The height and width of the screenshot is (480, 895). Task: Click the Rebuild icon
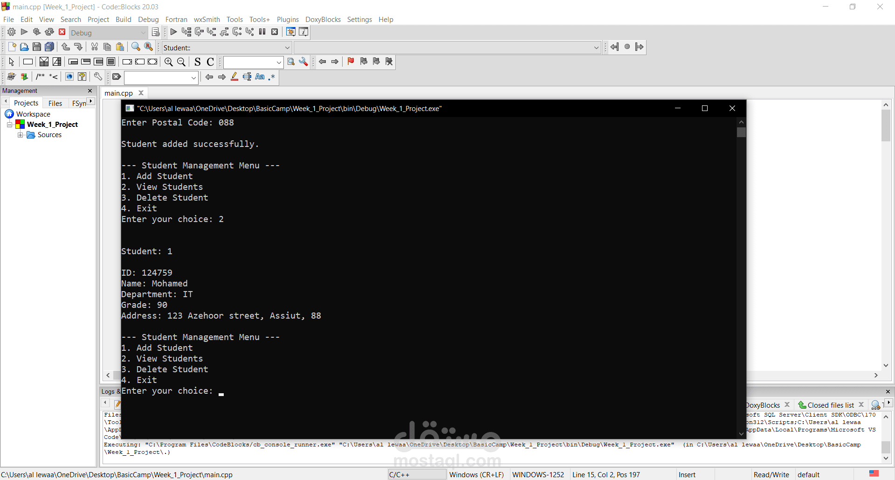coord(49,32)
